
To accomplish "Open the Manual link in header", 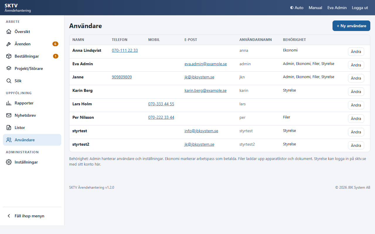I will [316, 8].
